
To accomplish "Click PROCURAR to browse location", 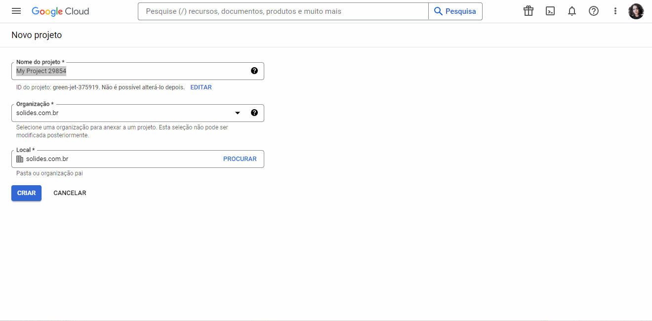I will point(240,159).
